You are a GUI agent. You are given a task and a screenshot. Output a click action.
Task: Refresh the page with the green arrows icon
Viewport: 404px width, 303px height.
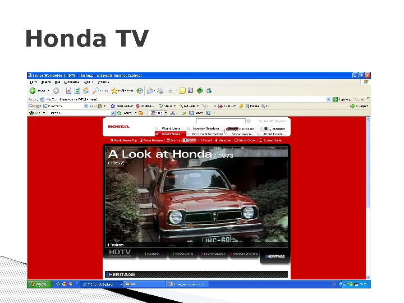pyautogui.click(x=77, y=90)
